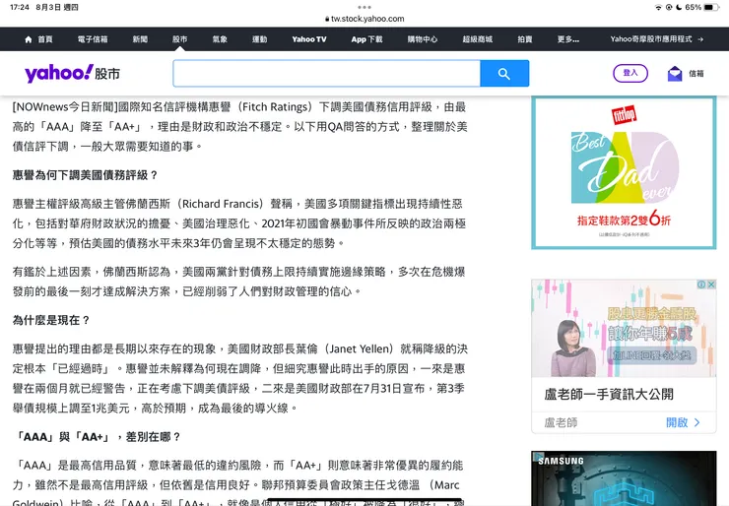Image resolution: width=729 pixels, height=506 pixels.
Task: Click the date 8月3日 週四
Action: coord(57,7)
